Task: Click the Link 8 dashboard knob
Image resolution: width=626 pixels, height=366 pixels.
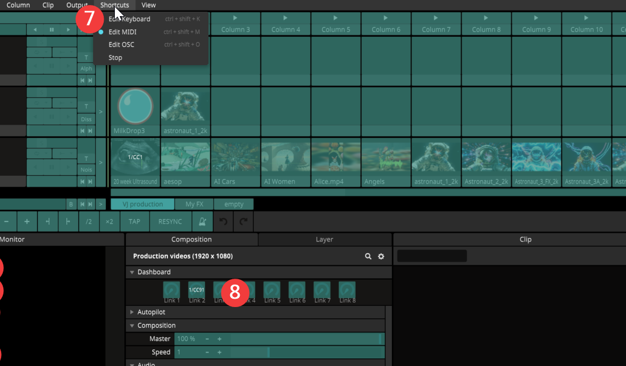Action: click(347, 290)
